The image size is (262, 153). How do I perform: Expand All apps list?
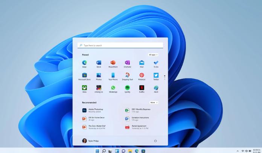153,55
